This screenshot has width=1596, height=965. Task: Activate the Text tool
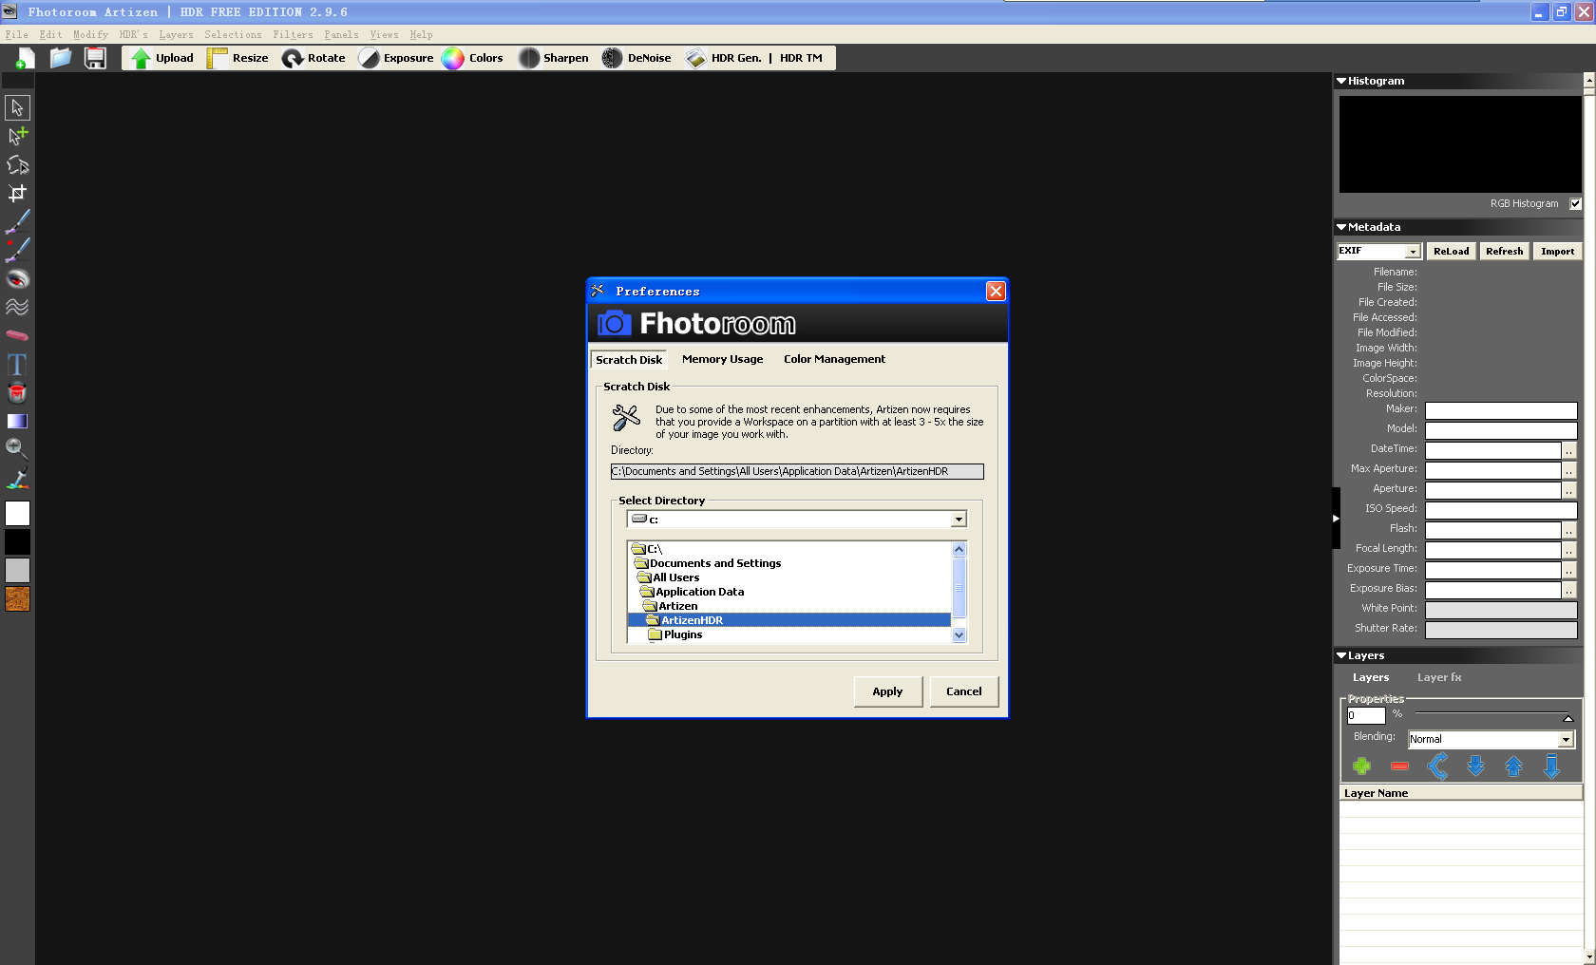point(17,364)
